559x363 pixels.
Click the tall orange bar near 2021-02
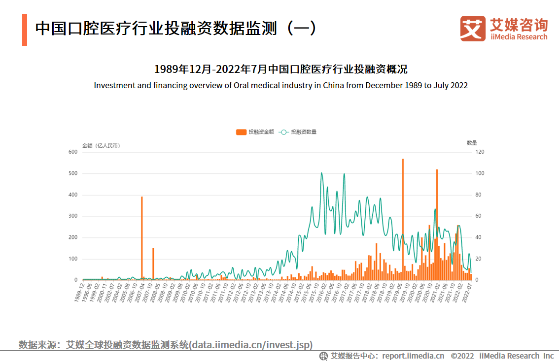coord(437,225)
